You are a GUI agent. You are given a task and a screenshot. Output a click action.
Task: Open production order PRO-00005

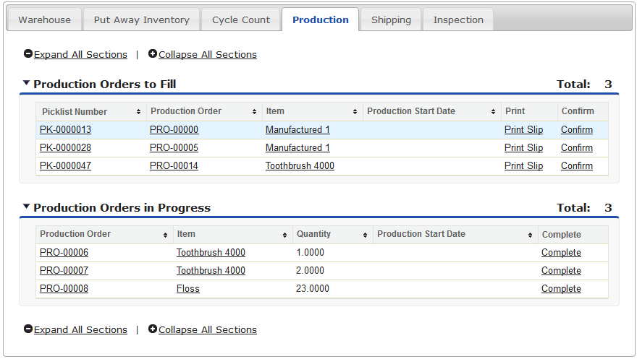174,148
